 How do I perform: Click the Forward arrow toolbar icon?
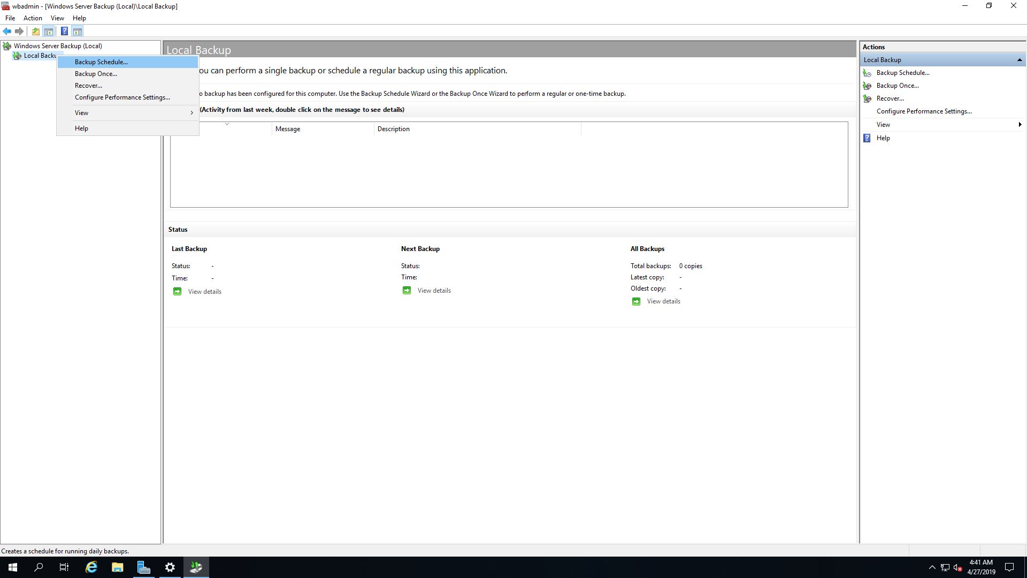tap(19, 31)
